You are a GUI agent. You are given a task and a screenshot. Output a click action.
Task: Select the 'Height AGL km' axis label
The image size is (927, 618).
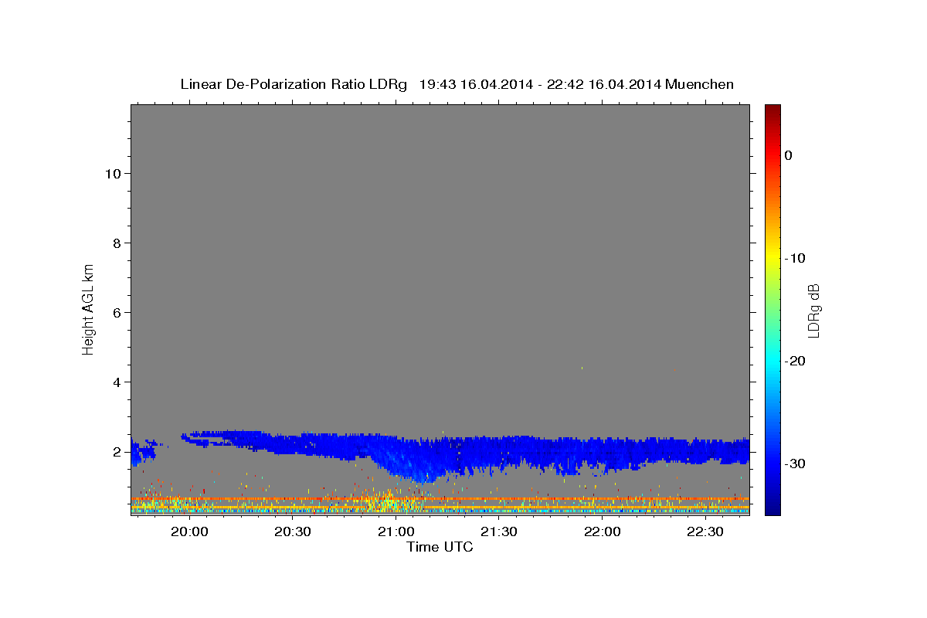(x=89, y=308)
